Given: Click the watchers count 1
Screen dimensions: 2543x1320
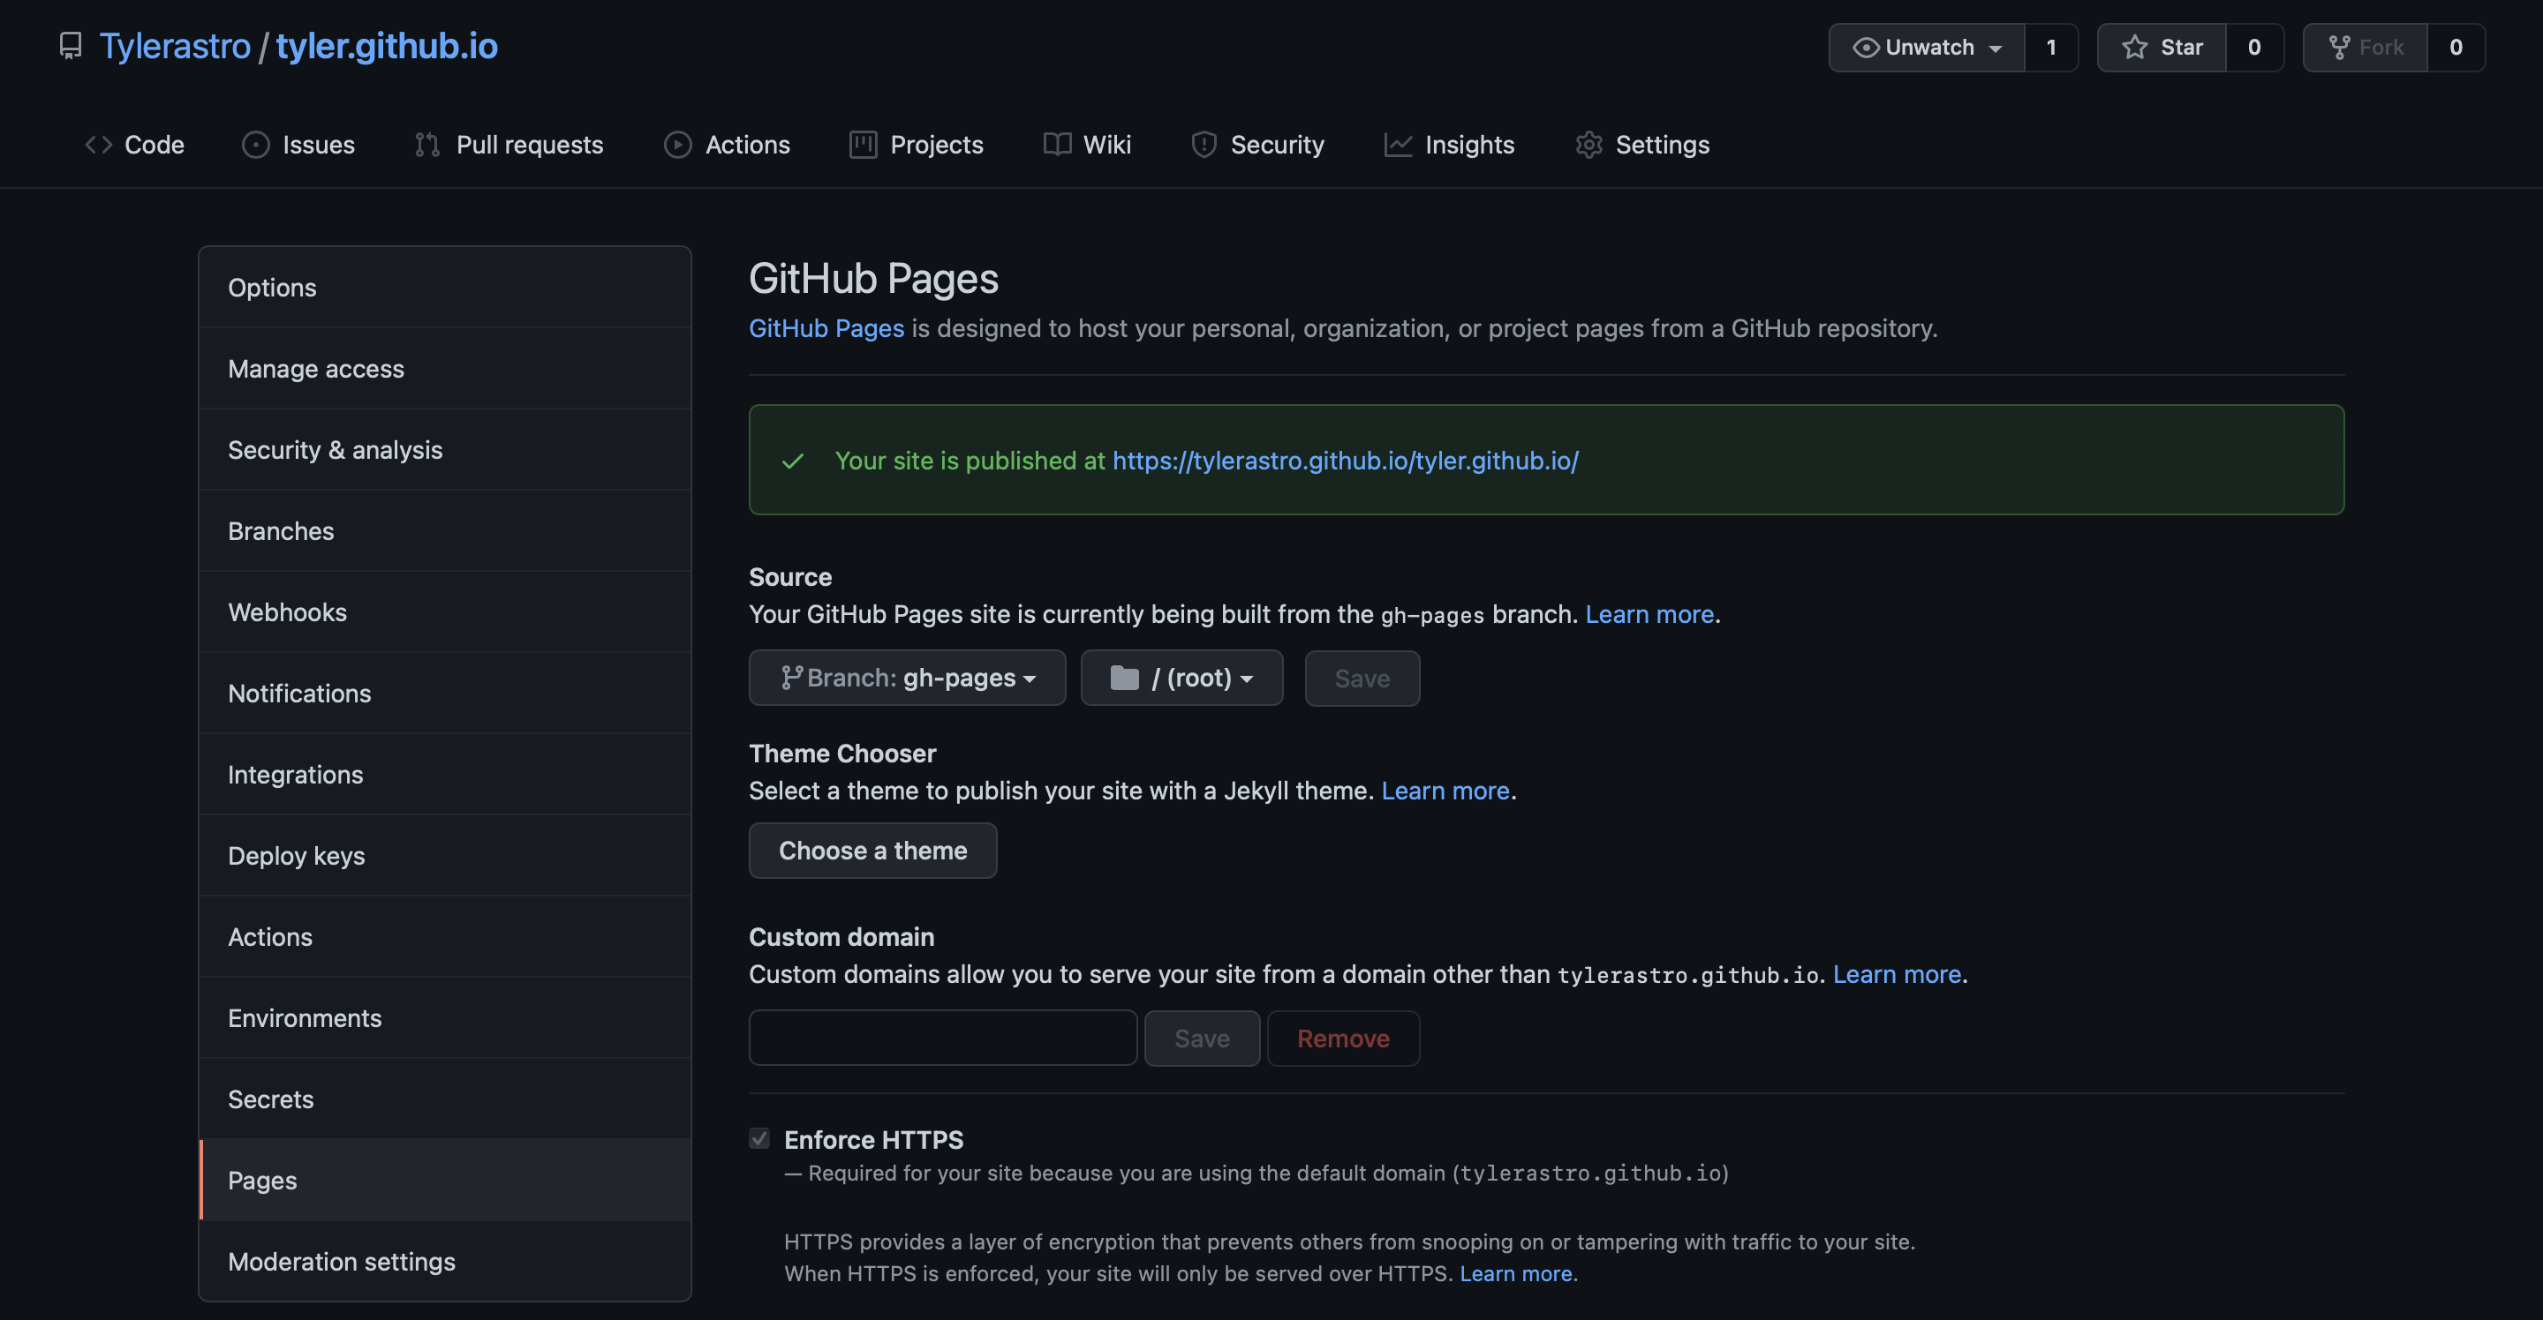Looking at the screenshot, I should pyautogui.click(x=2051, y=48).
